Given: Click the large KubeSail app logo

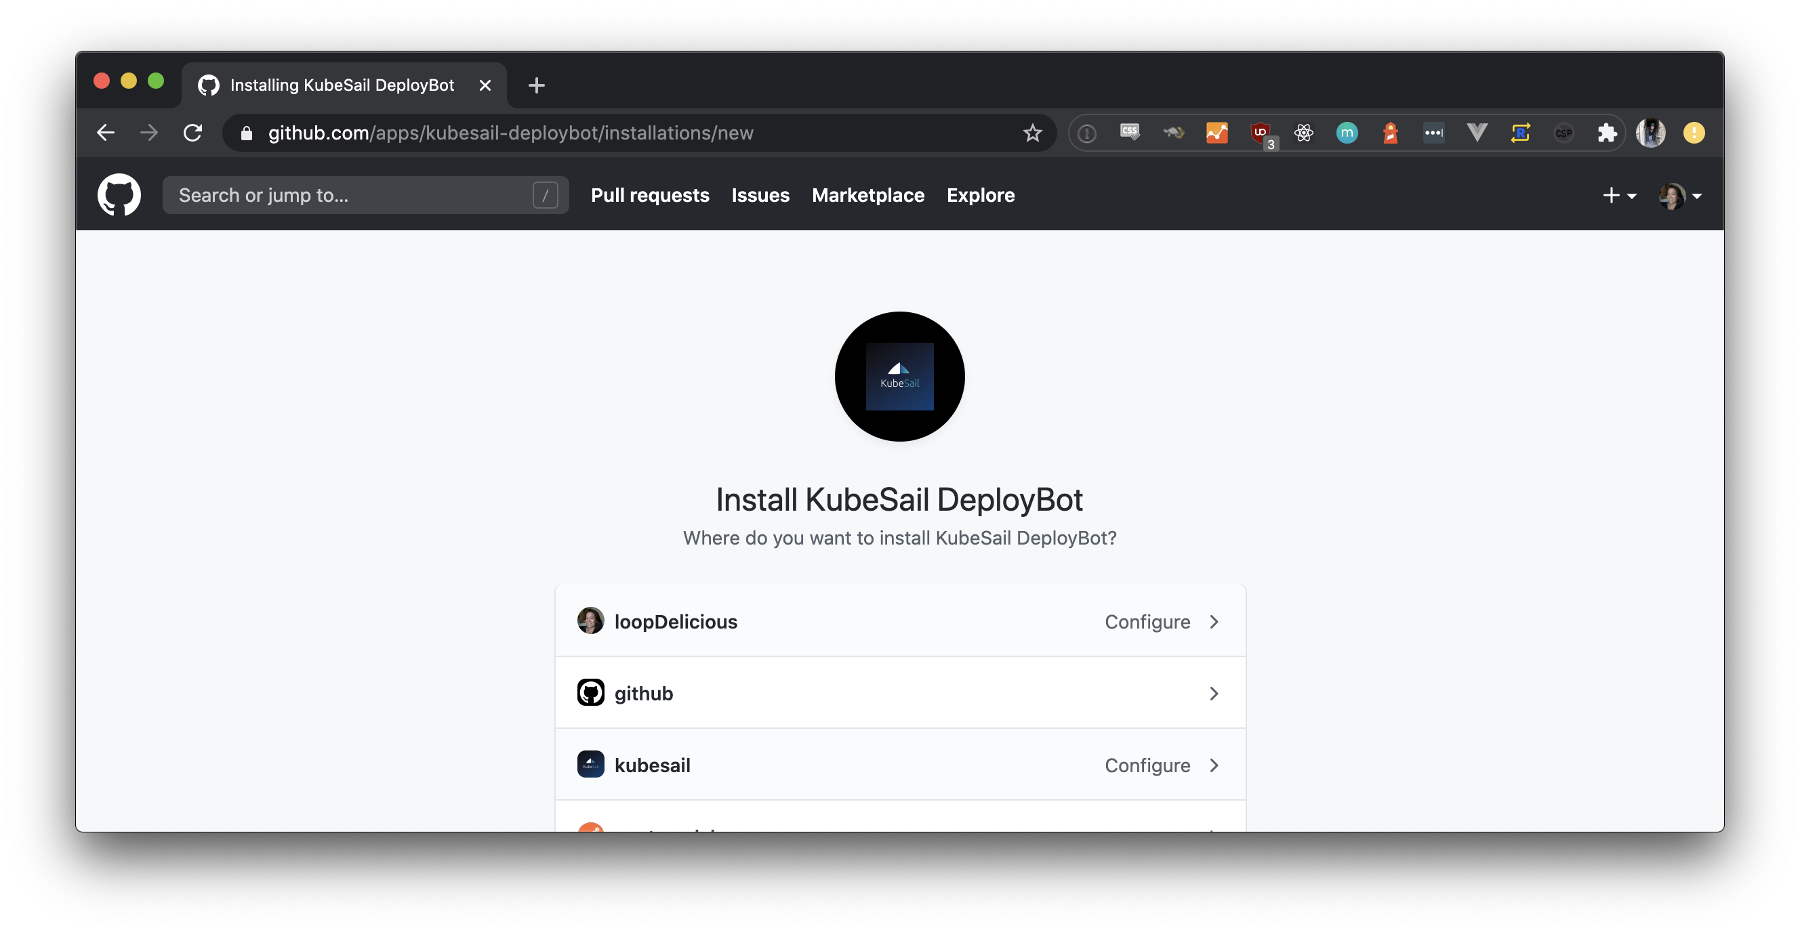Looking at the screenshot, I should 899,377.
